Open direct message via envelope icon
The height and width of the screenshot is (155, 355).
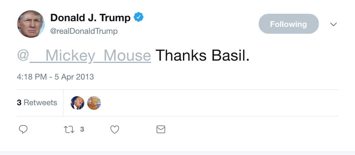[x=161, y=130]
